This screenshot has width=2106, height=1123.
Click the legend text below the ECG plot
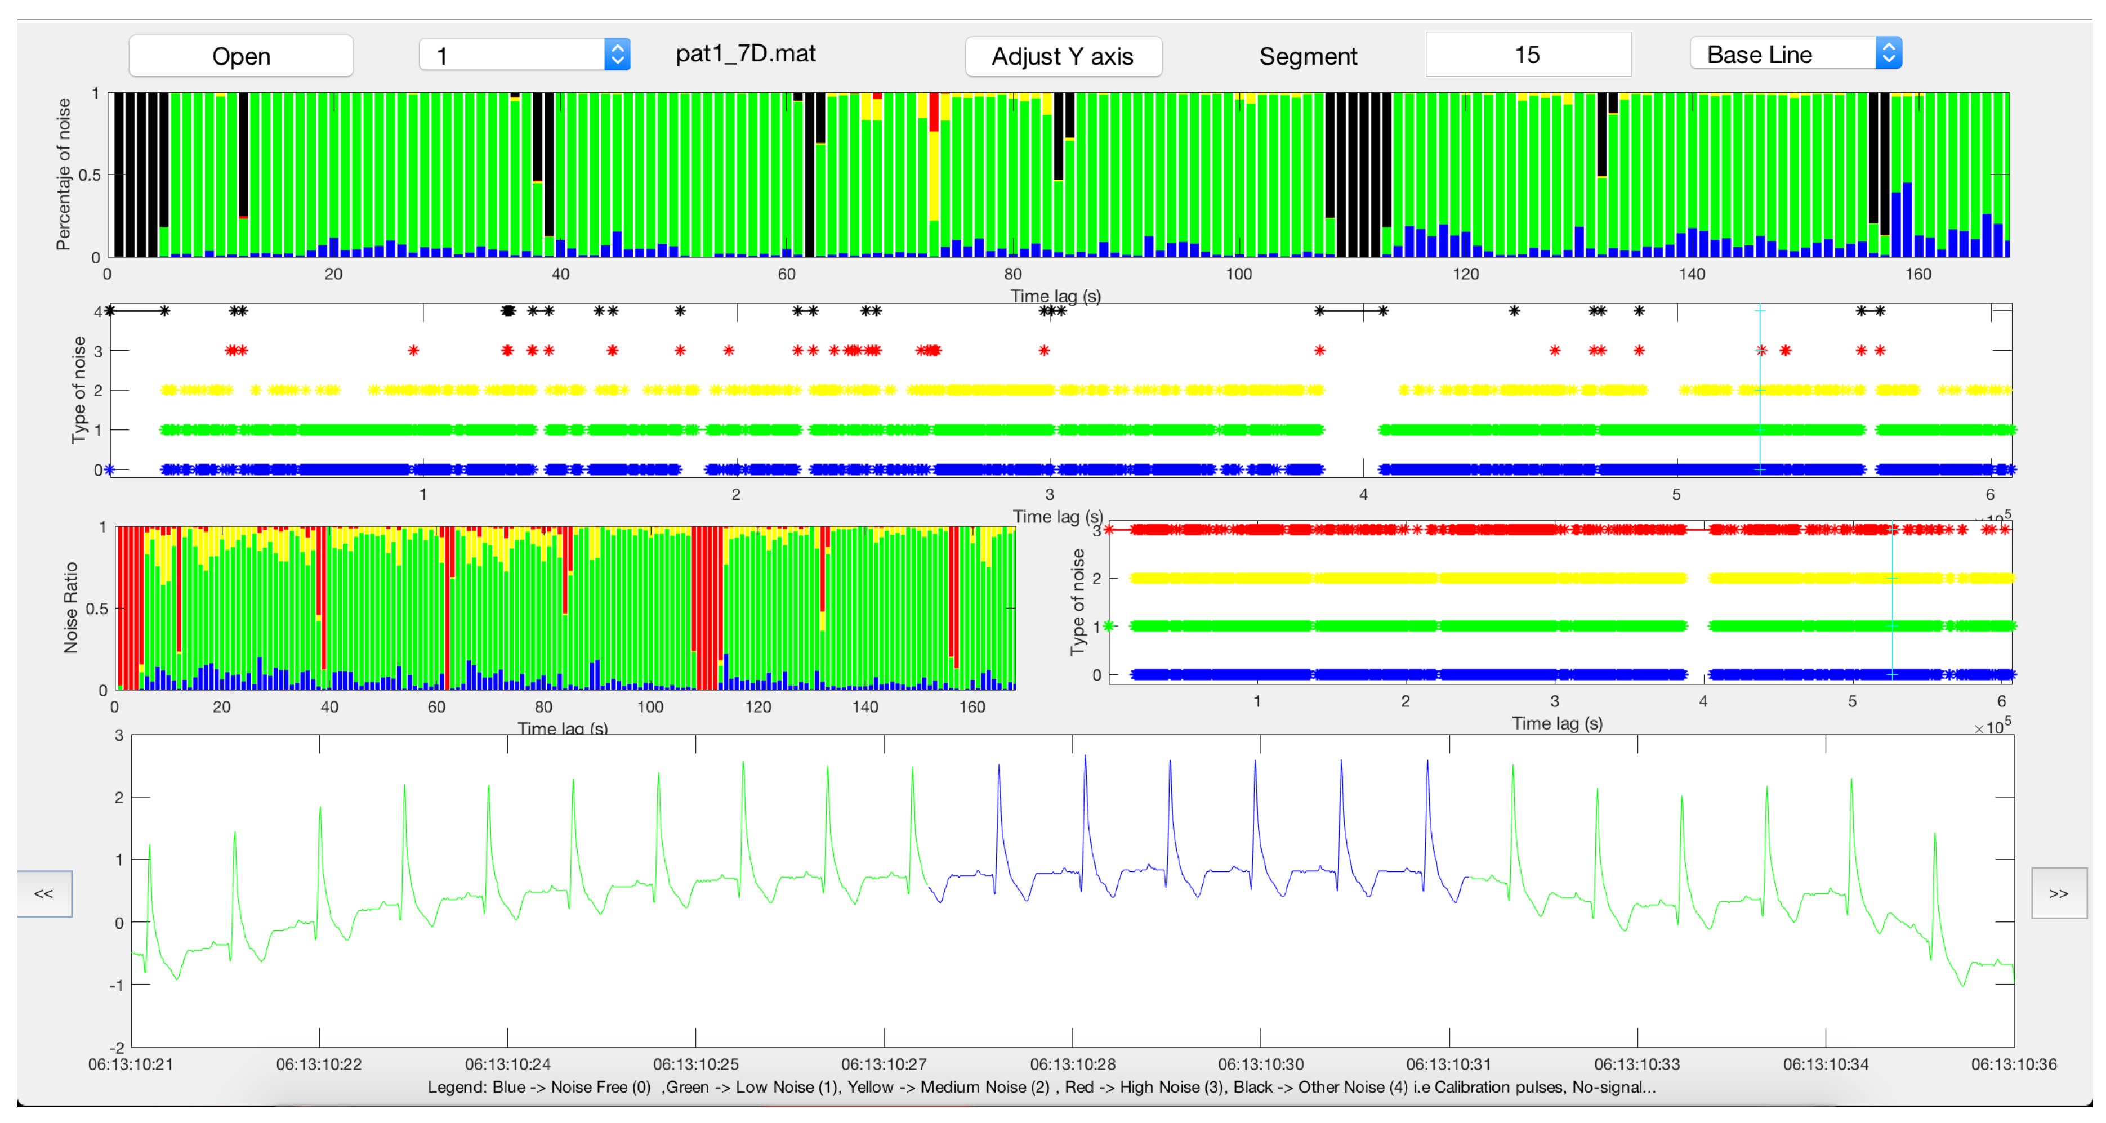1041,1087
